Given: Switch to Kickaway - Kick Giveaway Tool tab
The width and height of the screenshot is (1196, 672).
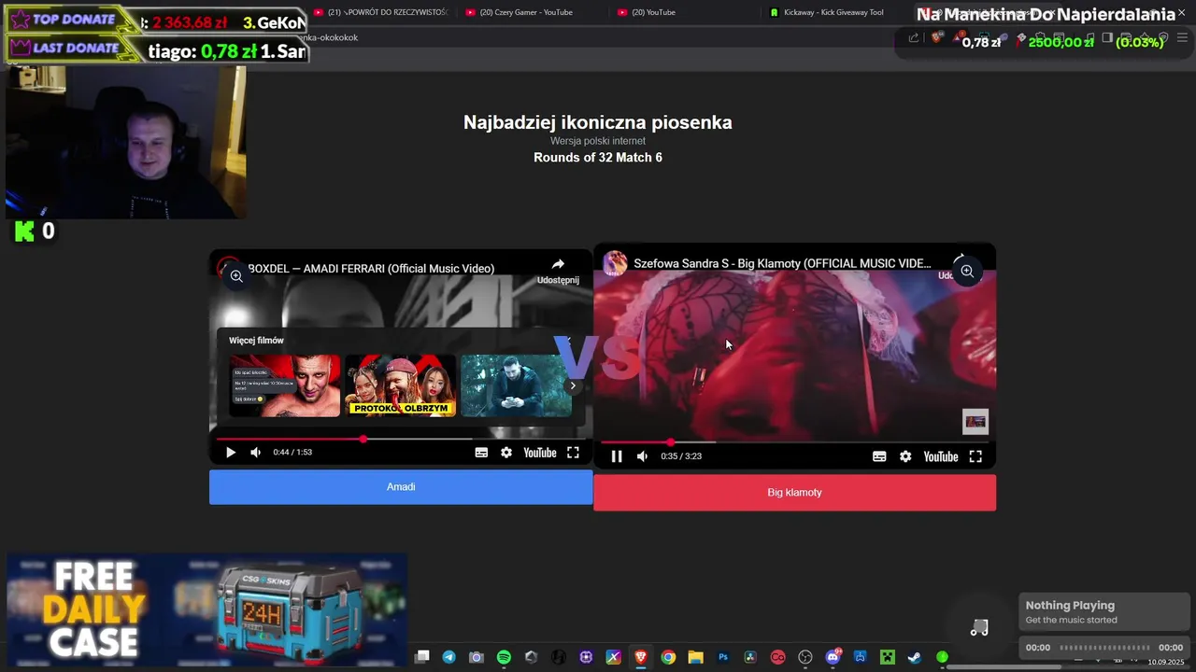Looking at the screenshot, I should click(x=827, y=12).
